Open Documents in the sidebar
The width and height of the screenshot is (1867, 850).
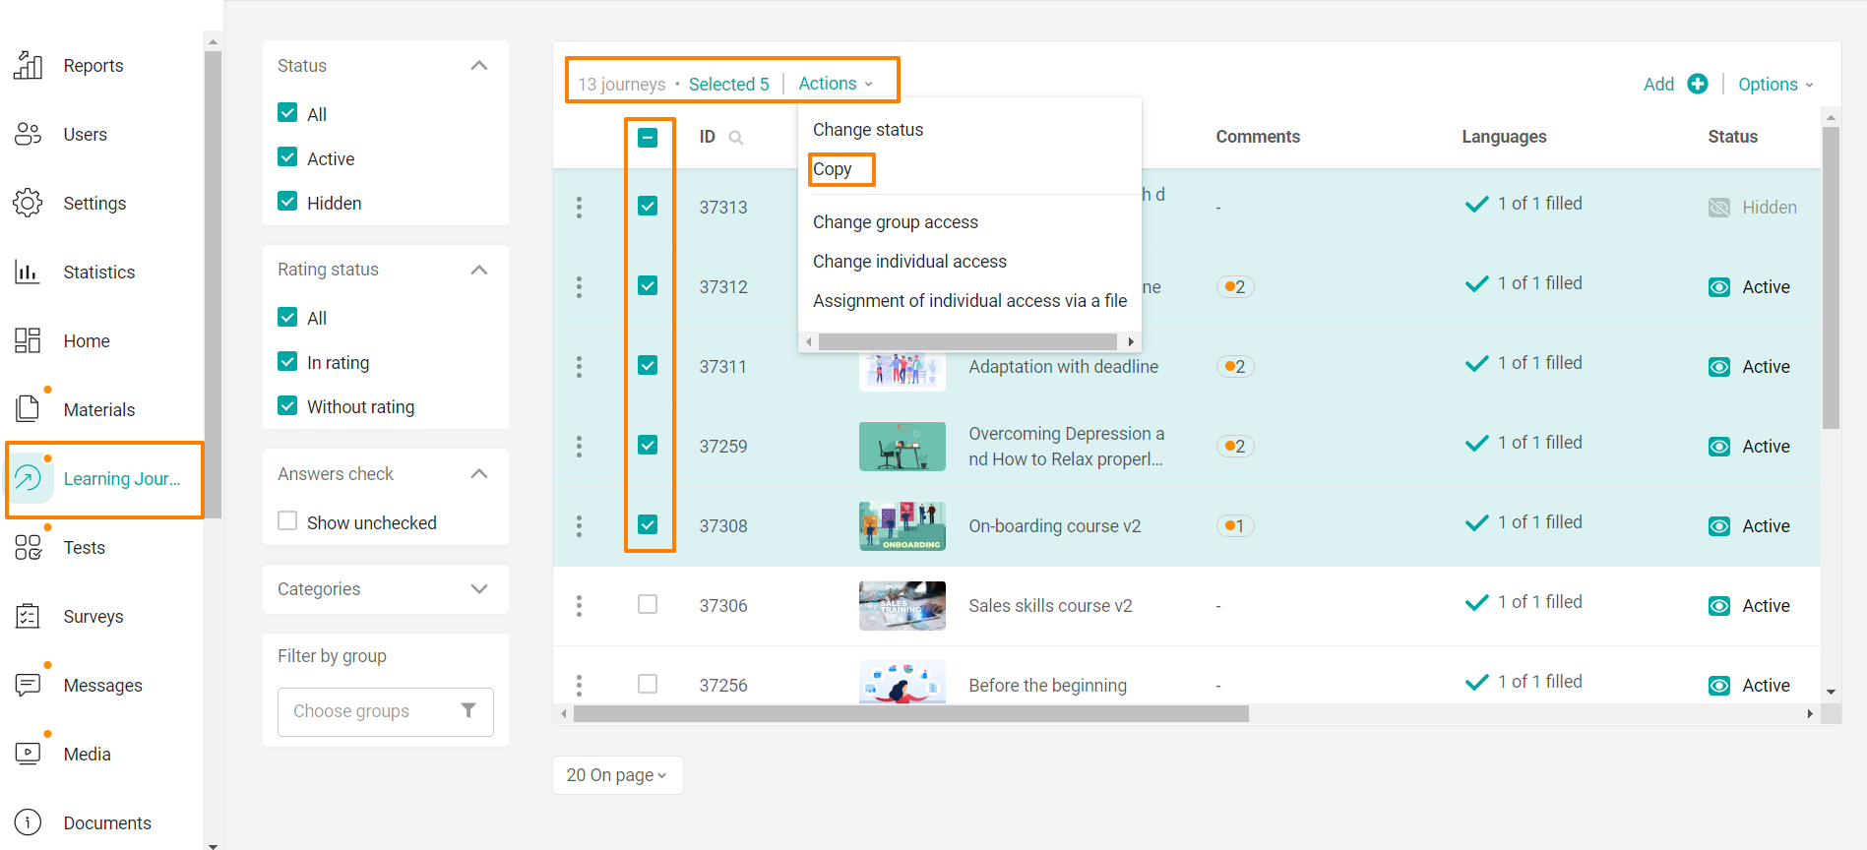[107, 823]
